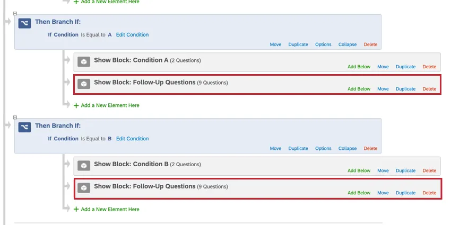
Task: Open Options for the Condition A branch
Action: pos(323,44)
